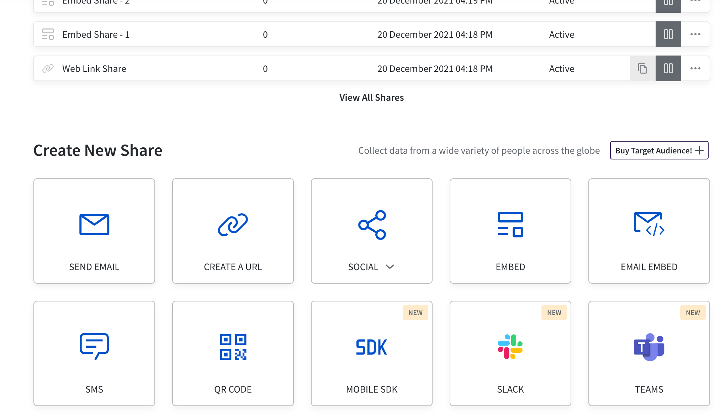720x420 pixels.
Task: Select the Send Email envelope icon
Action: [x=94, y=225]
